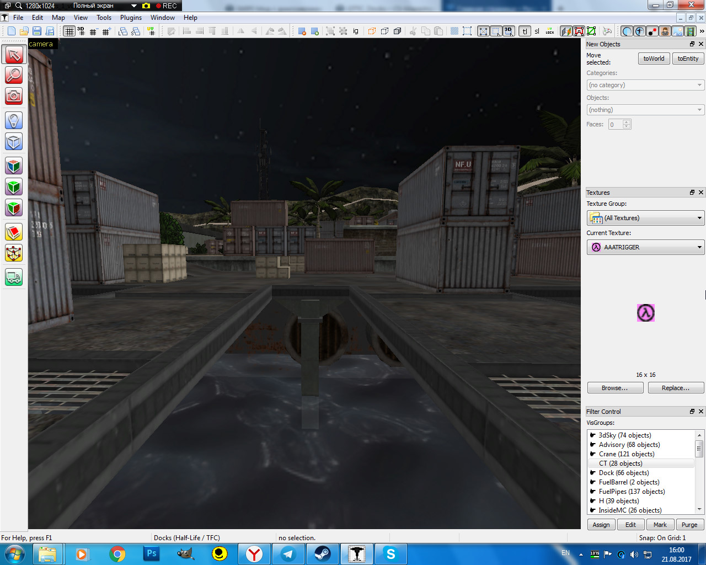Click the Hide Selected Objects icon

[302, 31]
